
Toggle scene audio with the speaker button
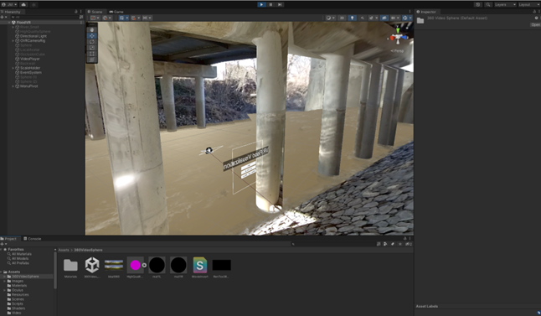(363, 18)
